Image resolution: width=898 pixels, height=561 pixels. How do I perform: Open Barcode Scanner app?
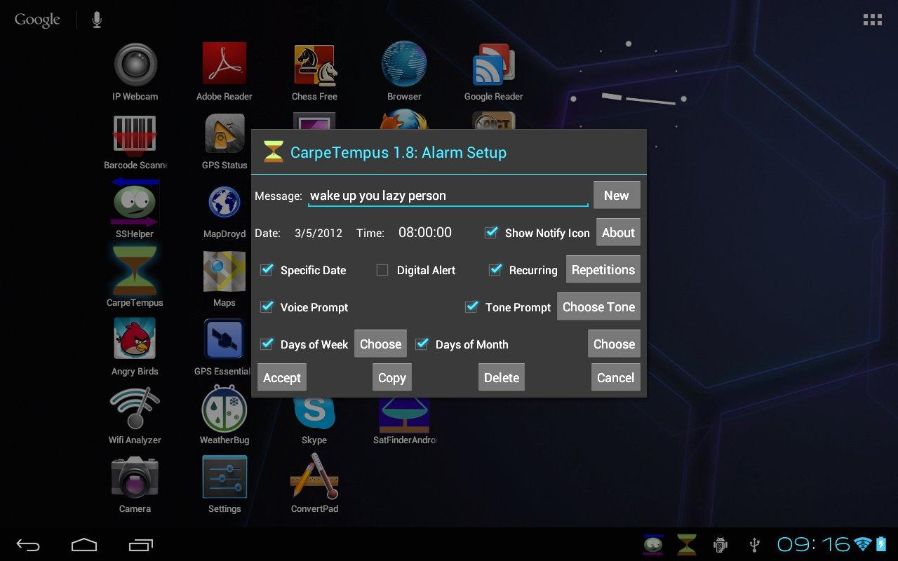[x=135, y=143]
